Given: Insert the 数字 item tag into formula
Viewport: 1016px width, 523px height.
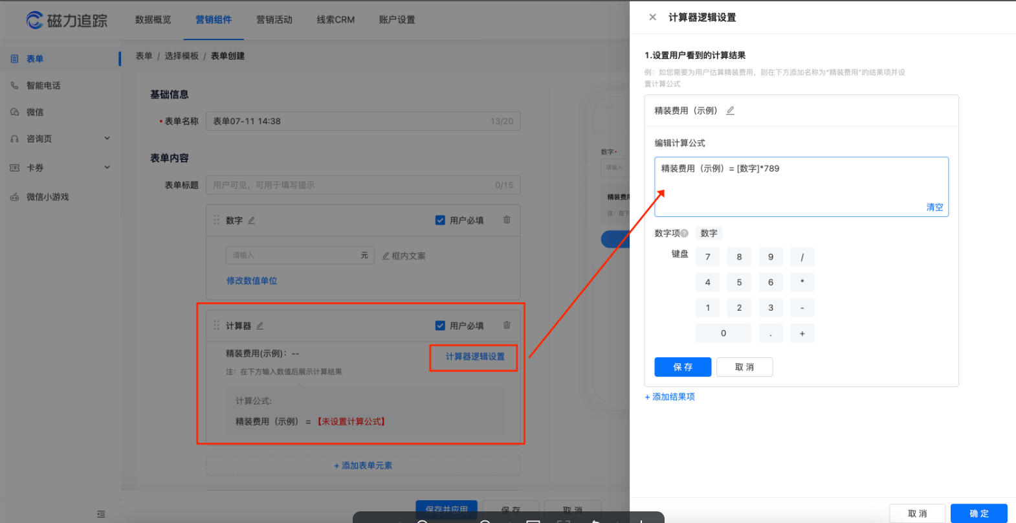Looking at the screenshot, I should tap(709, 233).
